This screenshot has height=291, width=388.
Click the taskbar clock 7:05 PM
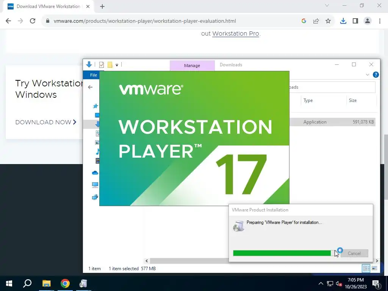click(356, 280)
